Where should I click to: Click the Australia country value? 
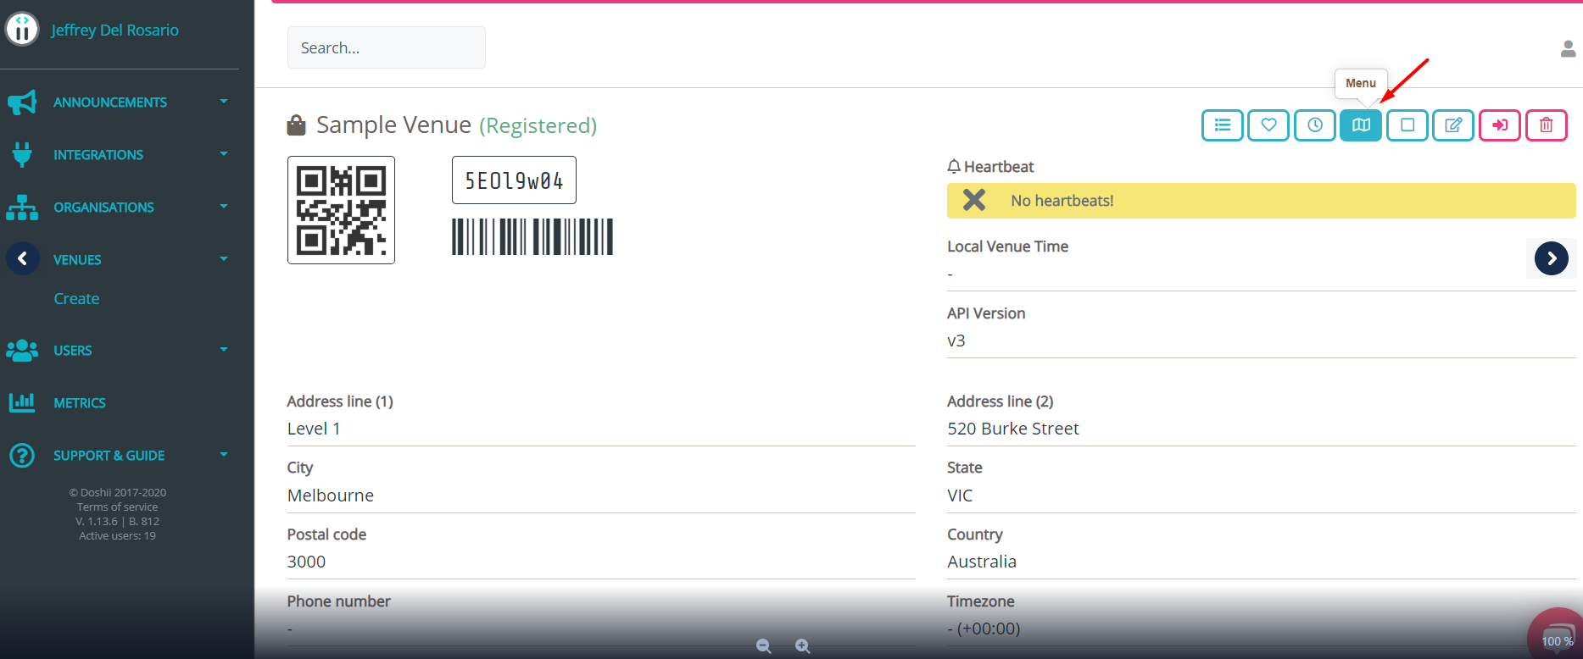pyautogui.click(x=982, y=562)
